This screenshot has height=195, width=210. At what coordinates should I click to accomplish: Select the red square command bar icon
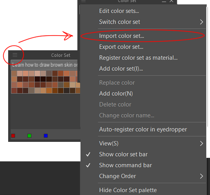pyautogui.click(x=13, y=136)
